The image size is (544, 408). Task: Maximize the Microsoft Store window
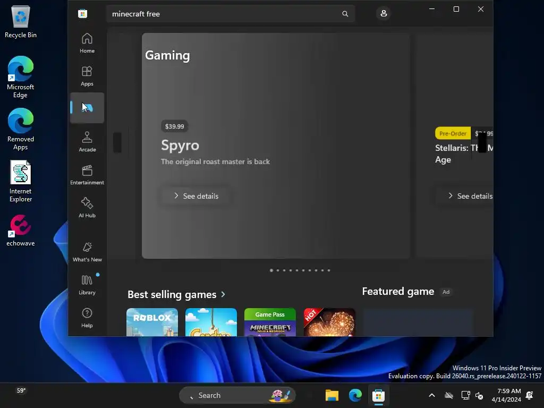pos(456,9)
